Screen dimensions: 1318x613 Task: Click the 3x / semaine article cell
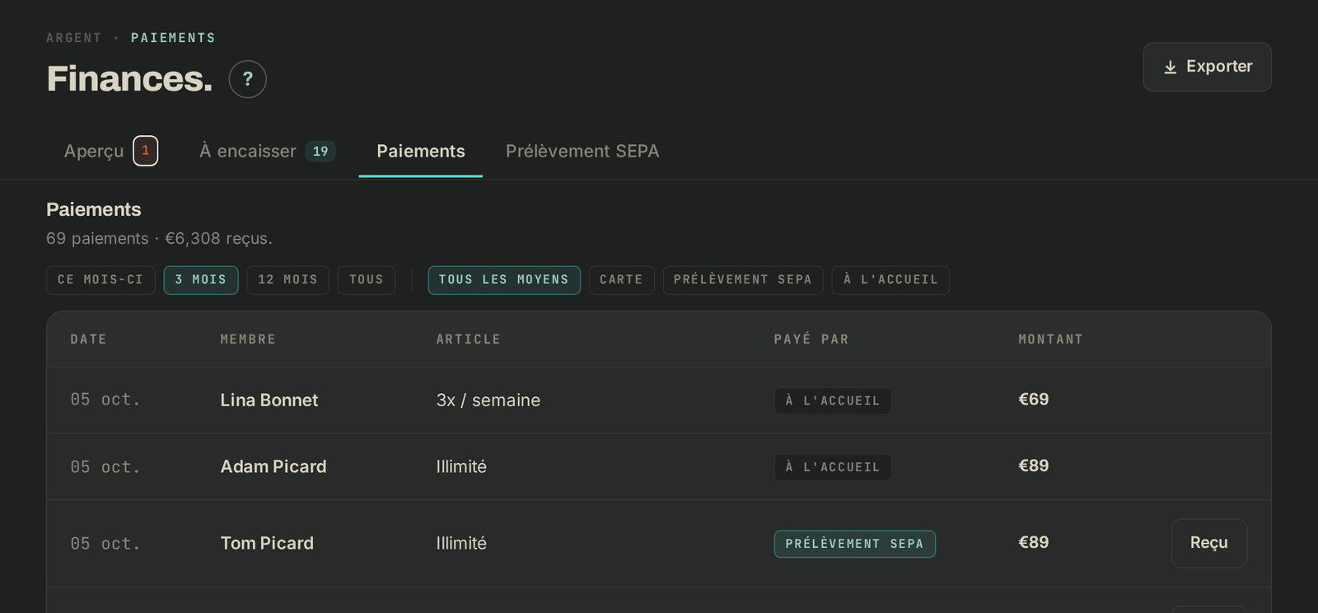pos(488,400)
